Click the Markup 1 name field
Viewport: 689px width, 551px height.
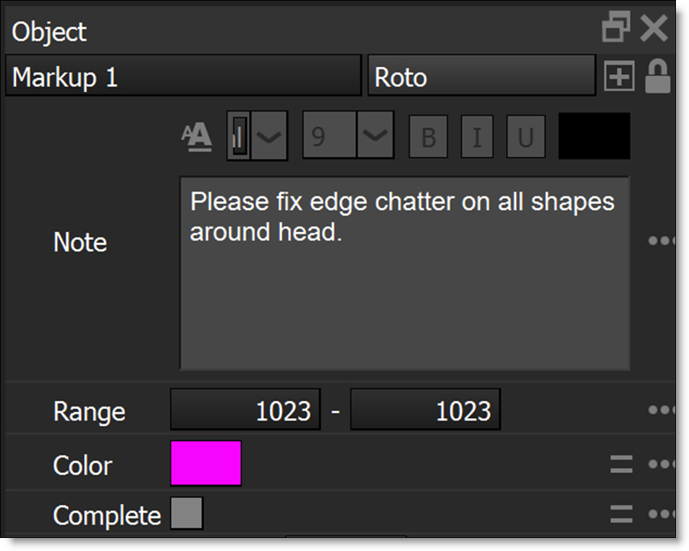click(183, 77)
